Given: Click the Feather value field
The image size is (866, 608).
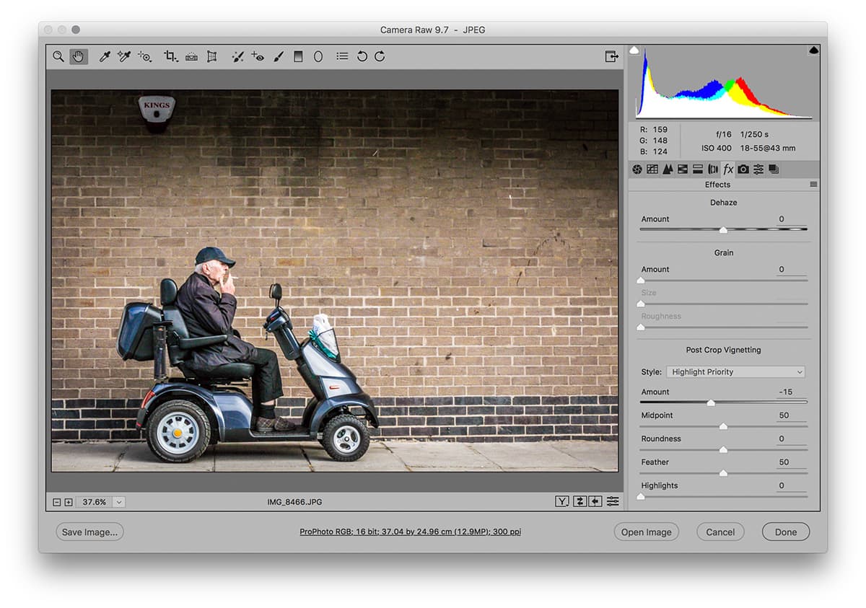Looking at the screenshot, I should pos(792,462).
